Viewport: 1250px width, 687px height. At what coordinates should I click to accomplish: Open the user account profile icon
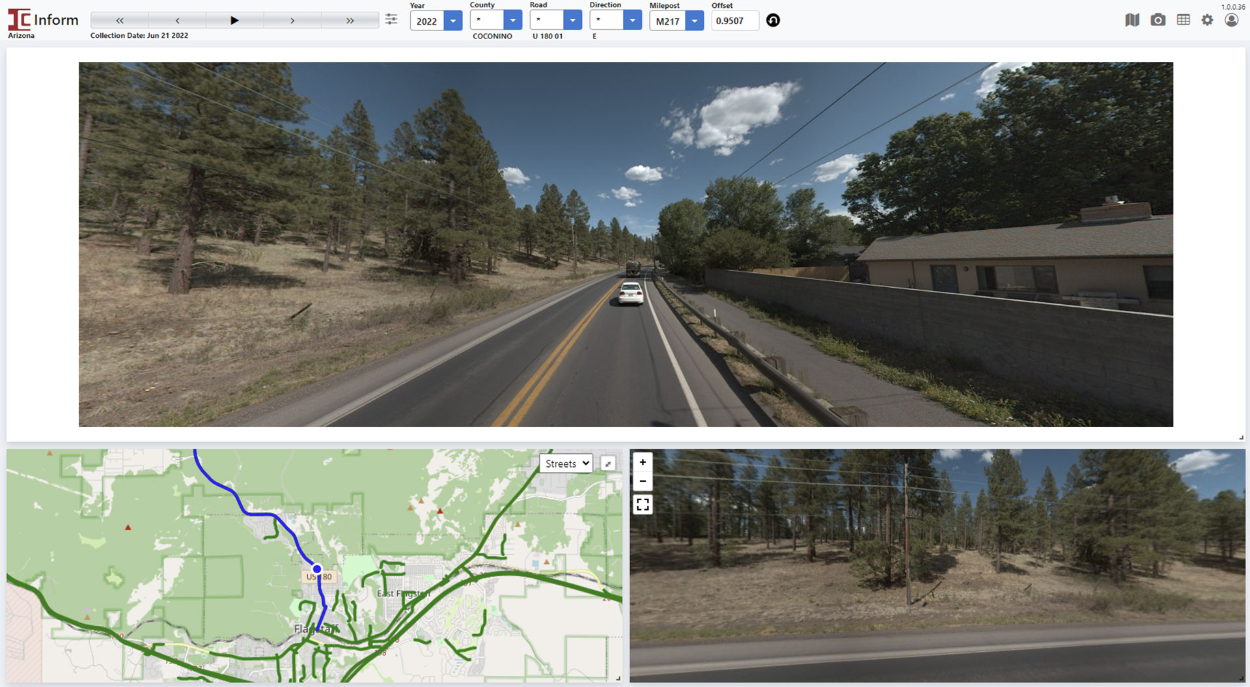point(1231,20)
